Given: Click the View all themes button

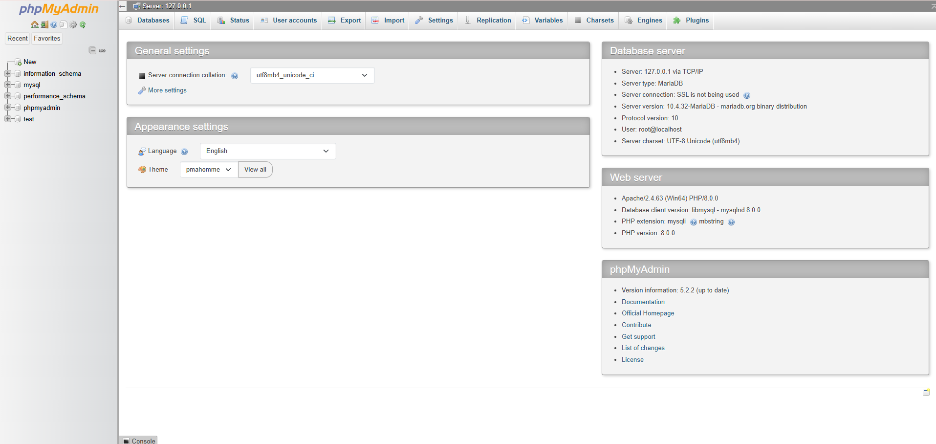Looking at the screenshot, I should point(255,170).
